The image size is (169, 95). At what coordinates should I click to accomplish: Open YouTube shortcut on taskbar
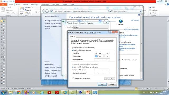49,93
